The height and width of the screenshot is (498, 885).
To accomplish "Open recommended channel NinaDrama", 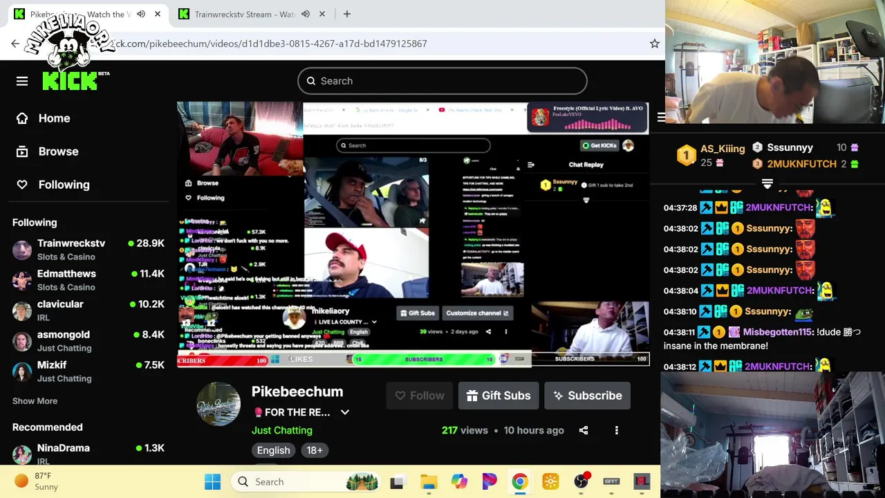I will point(88,454).
